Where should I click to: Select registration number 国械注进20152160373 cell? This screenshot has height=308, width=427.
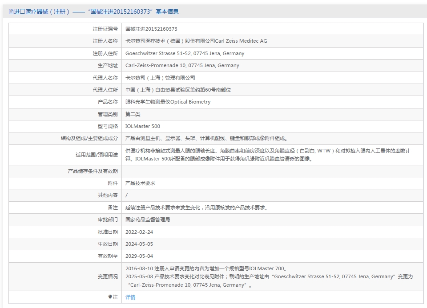pos(151,29)
